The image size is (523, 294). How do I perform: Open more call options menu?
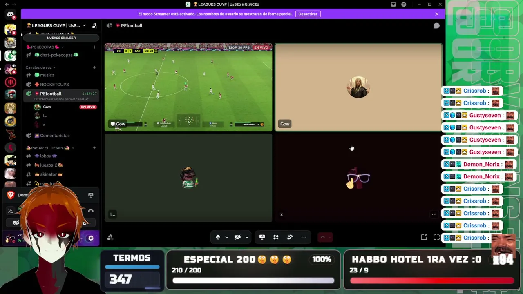(304, 237)
